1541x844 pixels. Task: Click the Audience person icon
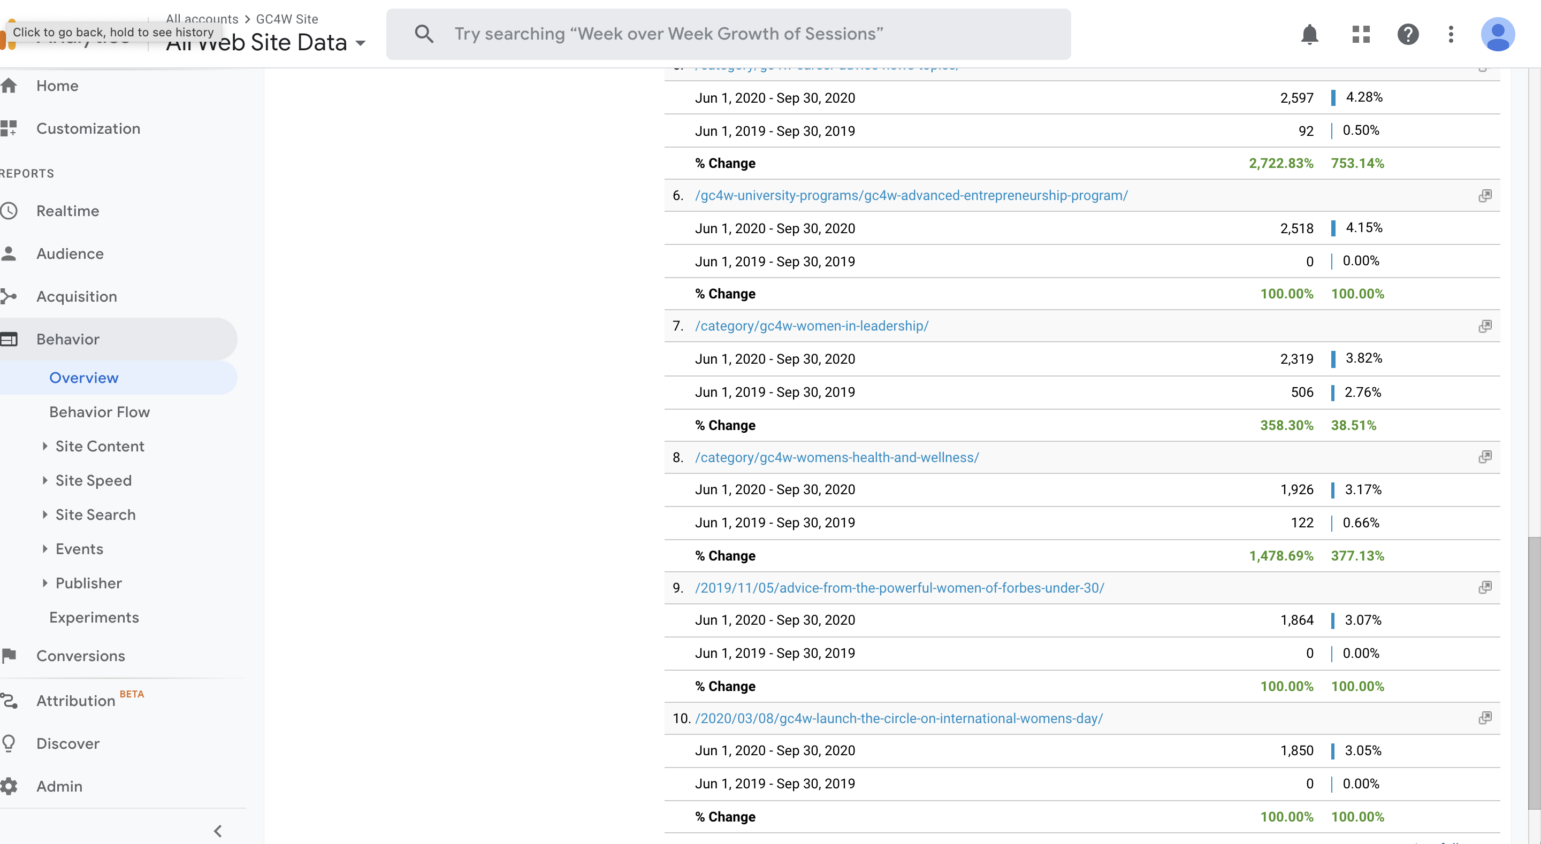click(9, 254)
